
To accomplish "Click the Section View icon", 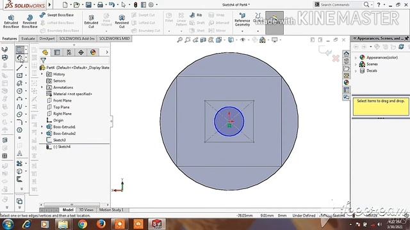I will pyautogui.click(x=203, y=40).
